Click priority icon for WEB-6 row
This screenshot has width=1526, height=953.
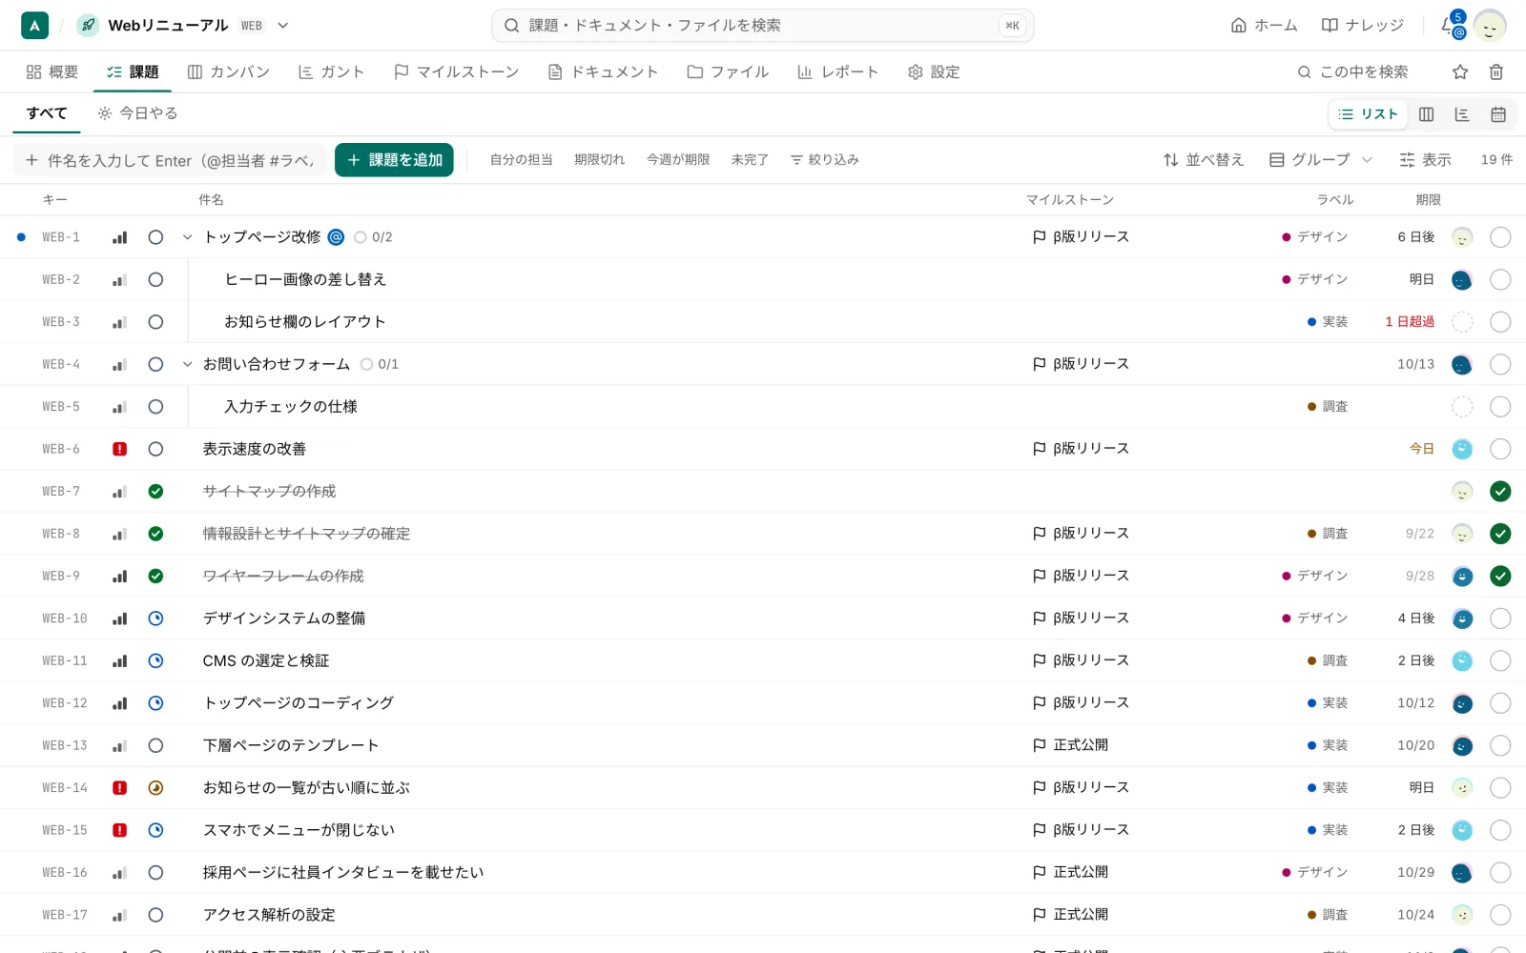[x=119, y=449]
